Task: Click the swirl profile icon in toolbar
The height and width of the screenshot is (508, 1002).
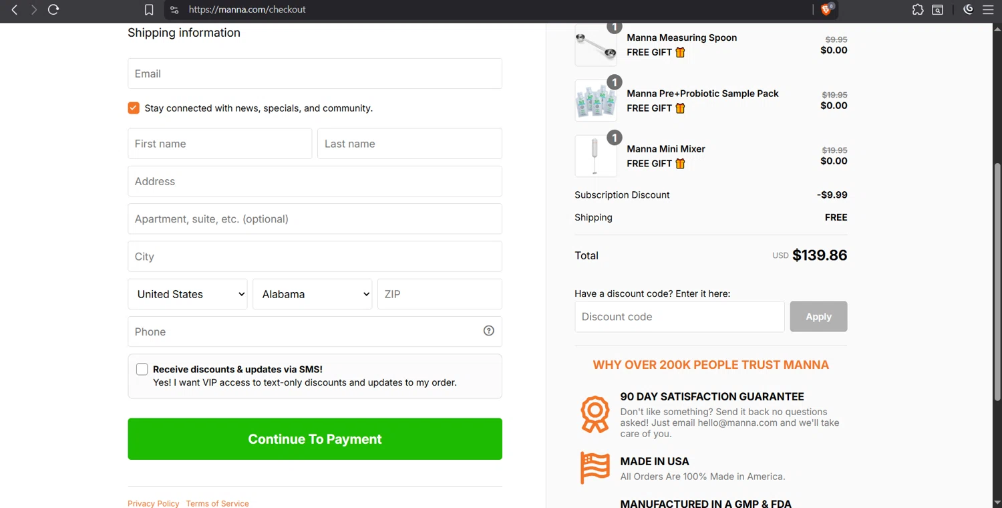Action: (968, 9)
